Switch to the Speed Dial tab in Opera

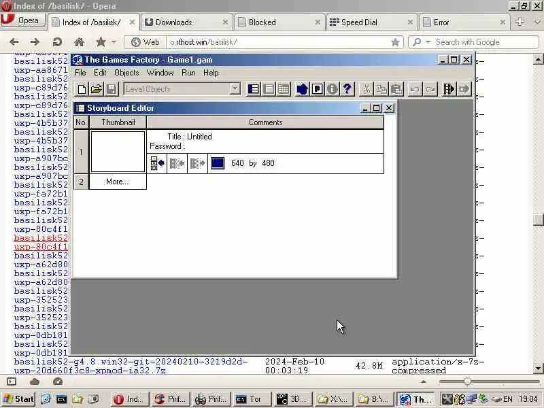click(372, 22)
